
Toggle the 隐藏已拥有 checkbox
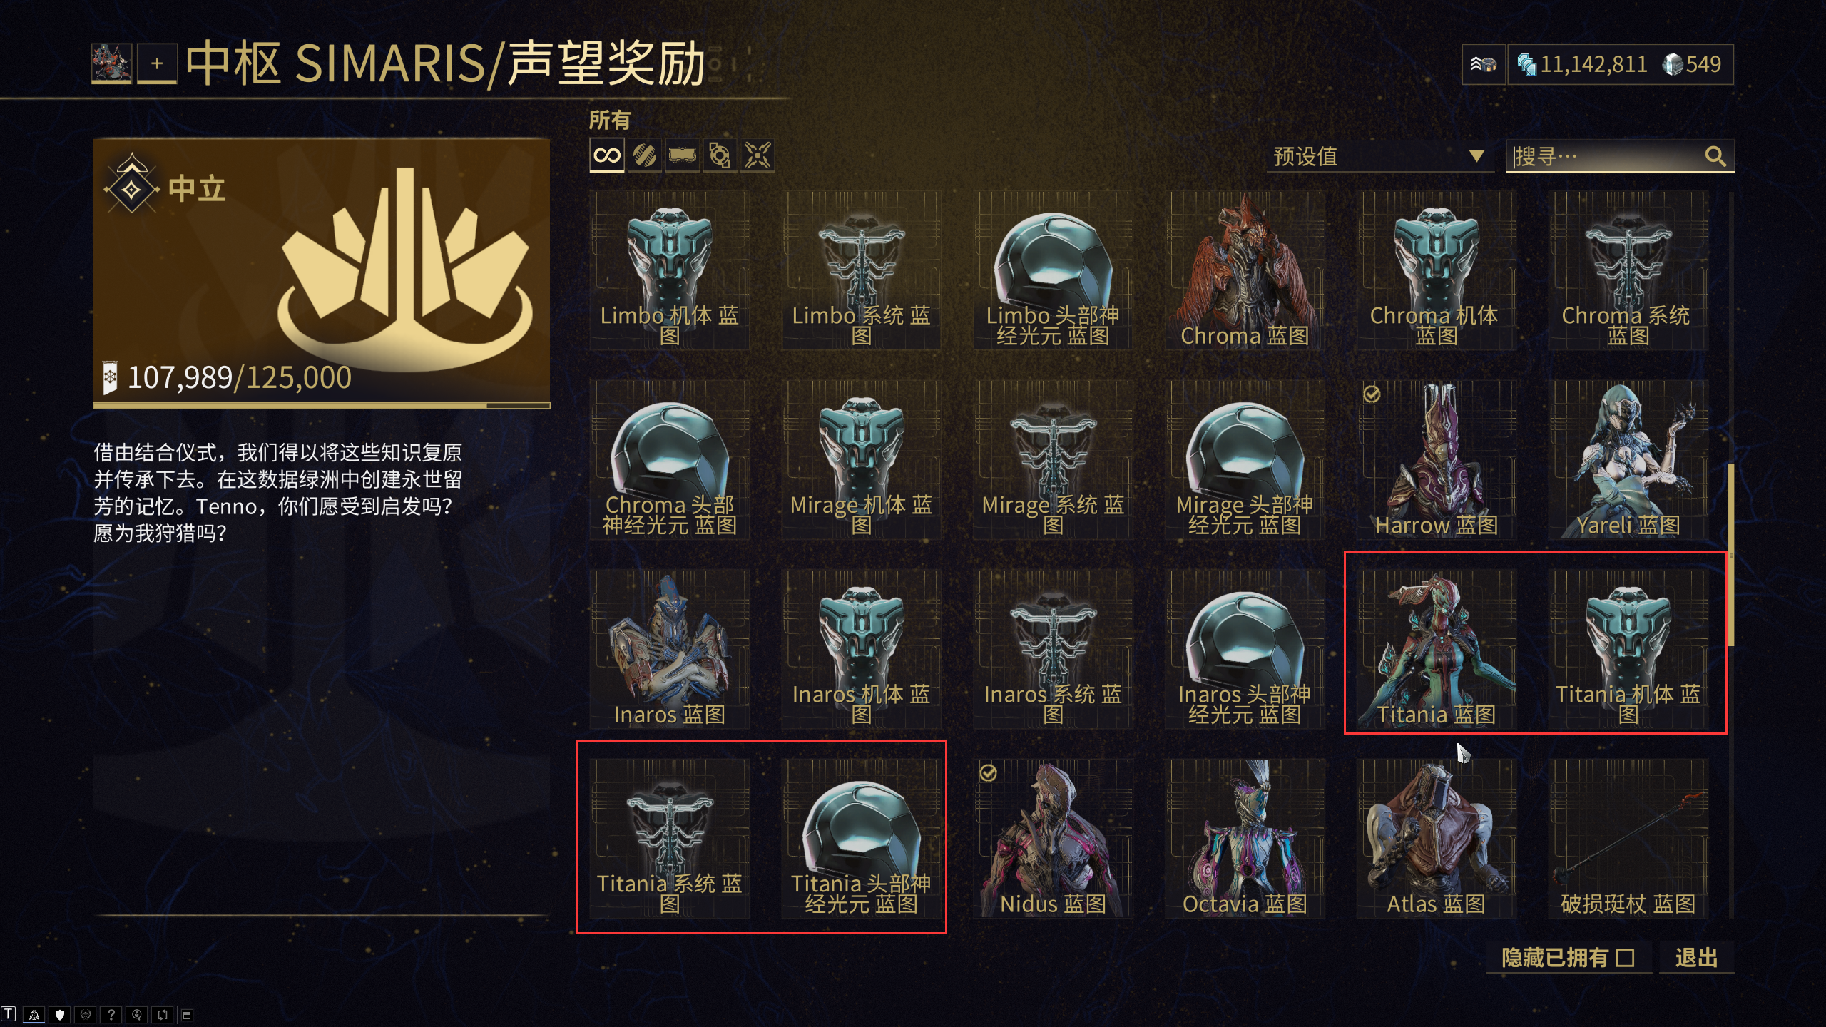(1626, 958)
